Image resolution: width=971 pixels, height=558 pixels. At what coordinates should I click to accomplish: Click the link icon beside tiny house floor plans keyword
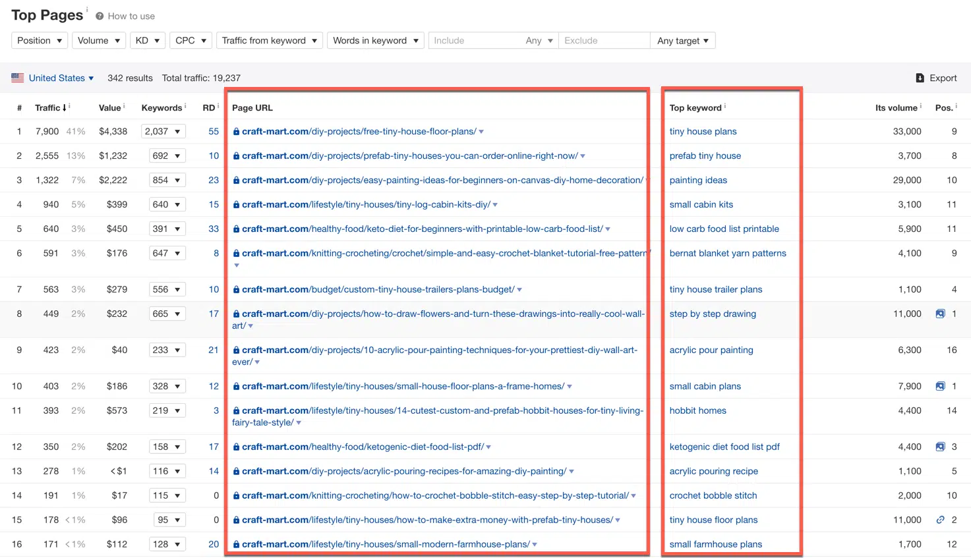tap(940, 520)
